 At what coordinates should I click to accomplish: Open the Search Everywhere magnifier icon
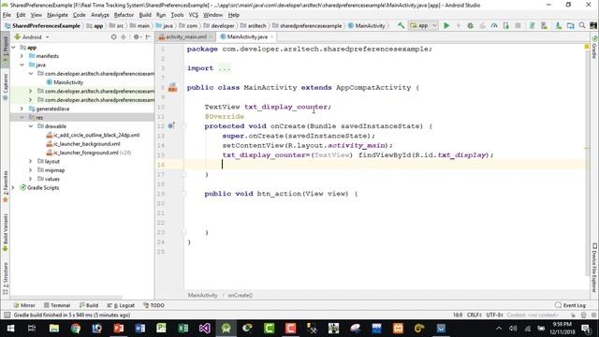pos(582,25)
